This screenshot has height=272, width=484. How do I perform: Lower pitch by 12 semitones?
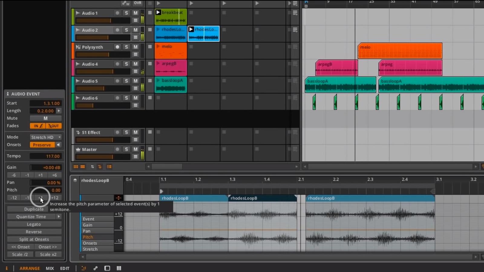(14, 198)
